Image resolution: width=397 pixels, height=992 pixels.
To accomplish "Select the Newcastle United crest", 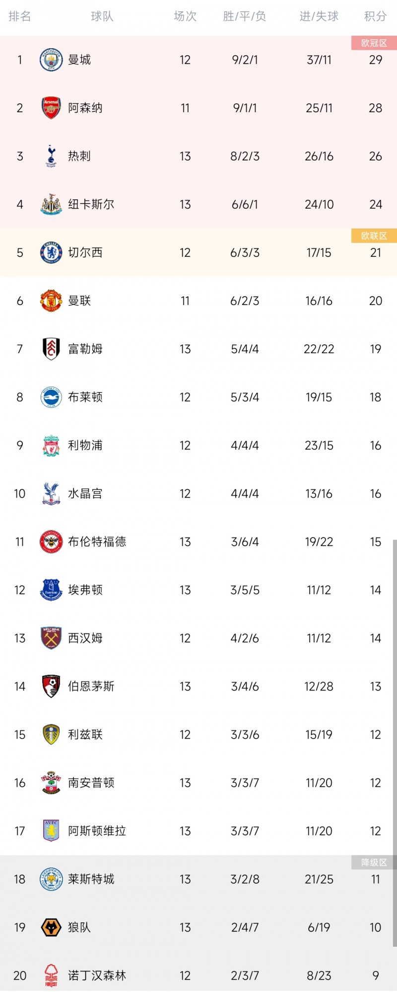I will (x=51, y=204).
